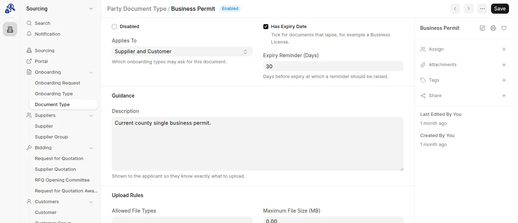The image size is (518, 223).
Task: Expand the Sourcing workspace switcher chevron
Action: coord(91,9)
